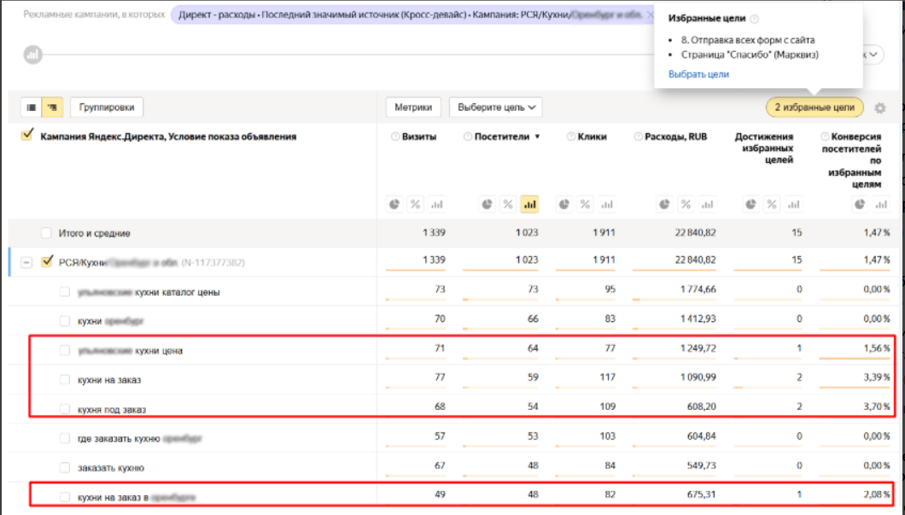
Task: Switch to the flat list view icon
Action: click(32, 108)
